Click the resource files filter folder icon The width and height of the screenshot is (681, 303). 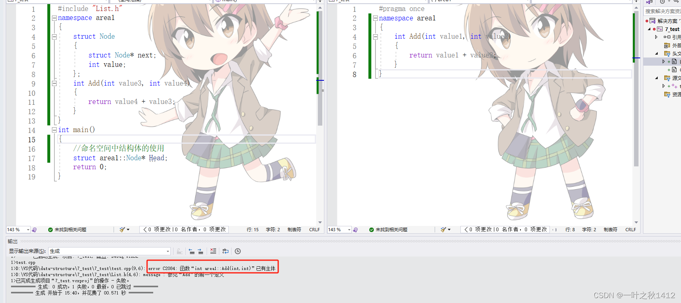[667, 94]
